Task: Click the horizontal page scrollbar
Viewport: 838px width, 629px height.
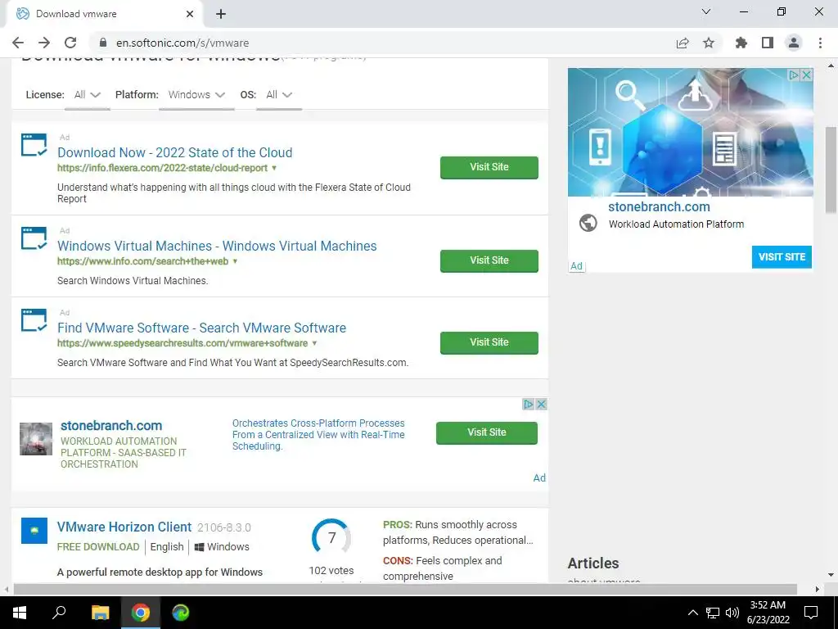Action: 405,589
